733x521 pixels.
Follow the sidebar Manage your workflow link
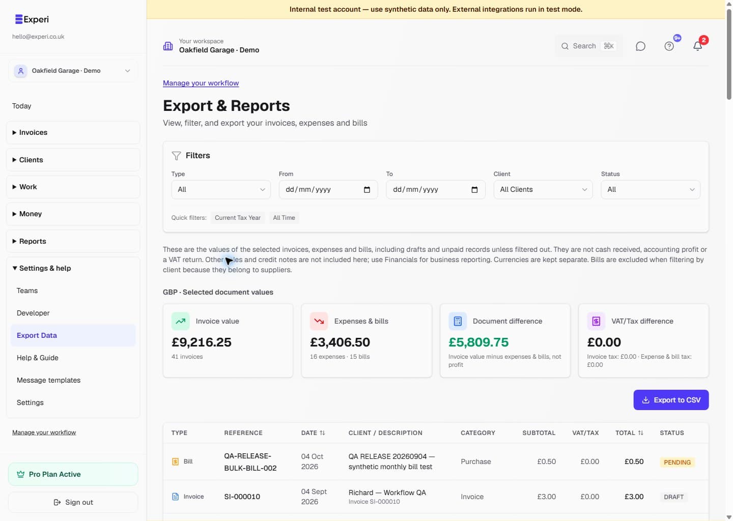point(44,432)
